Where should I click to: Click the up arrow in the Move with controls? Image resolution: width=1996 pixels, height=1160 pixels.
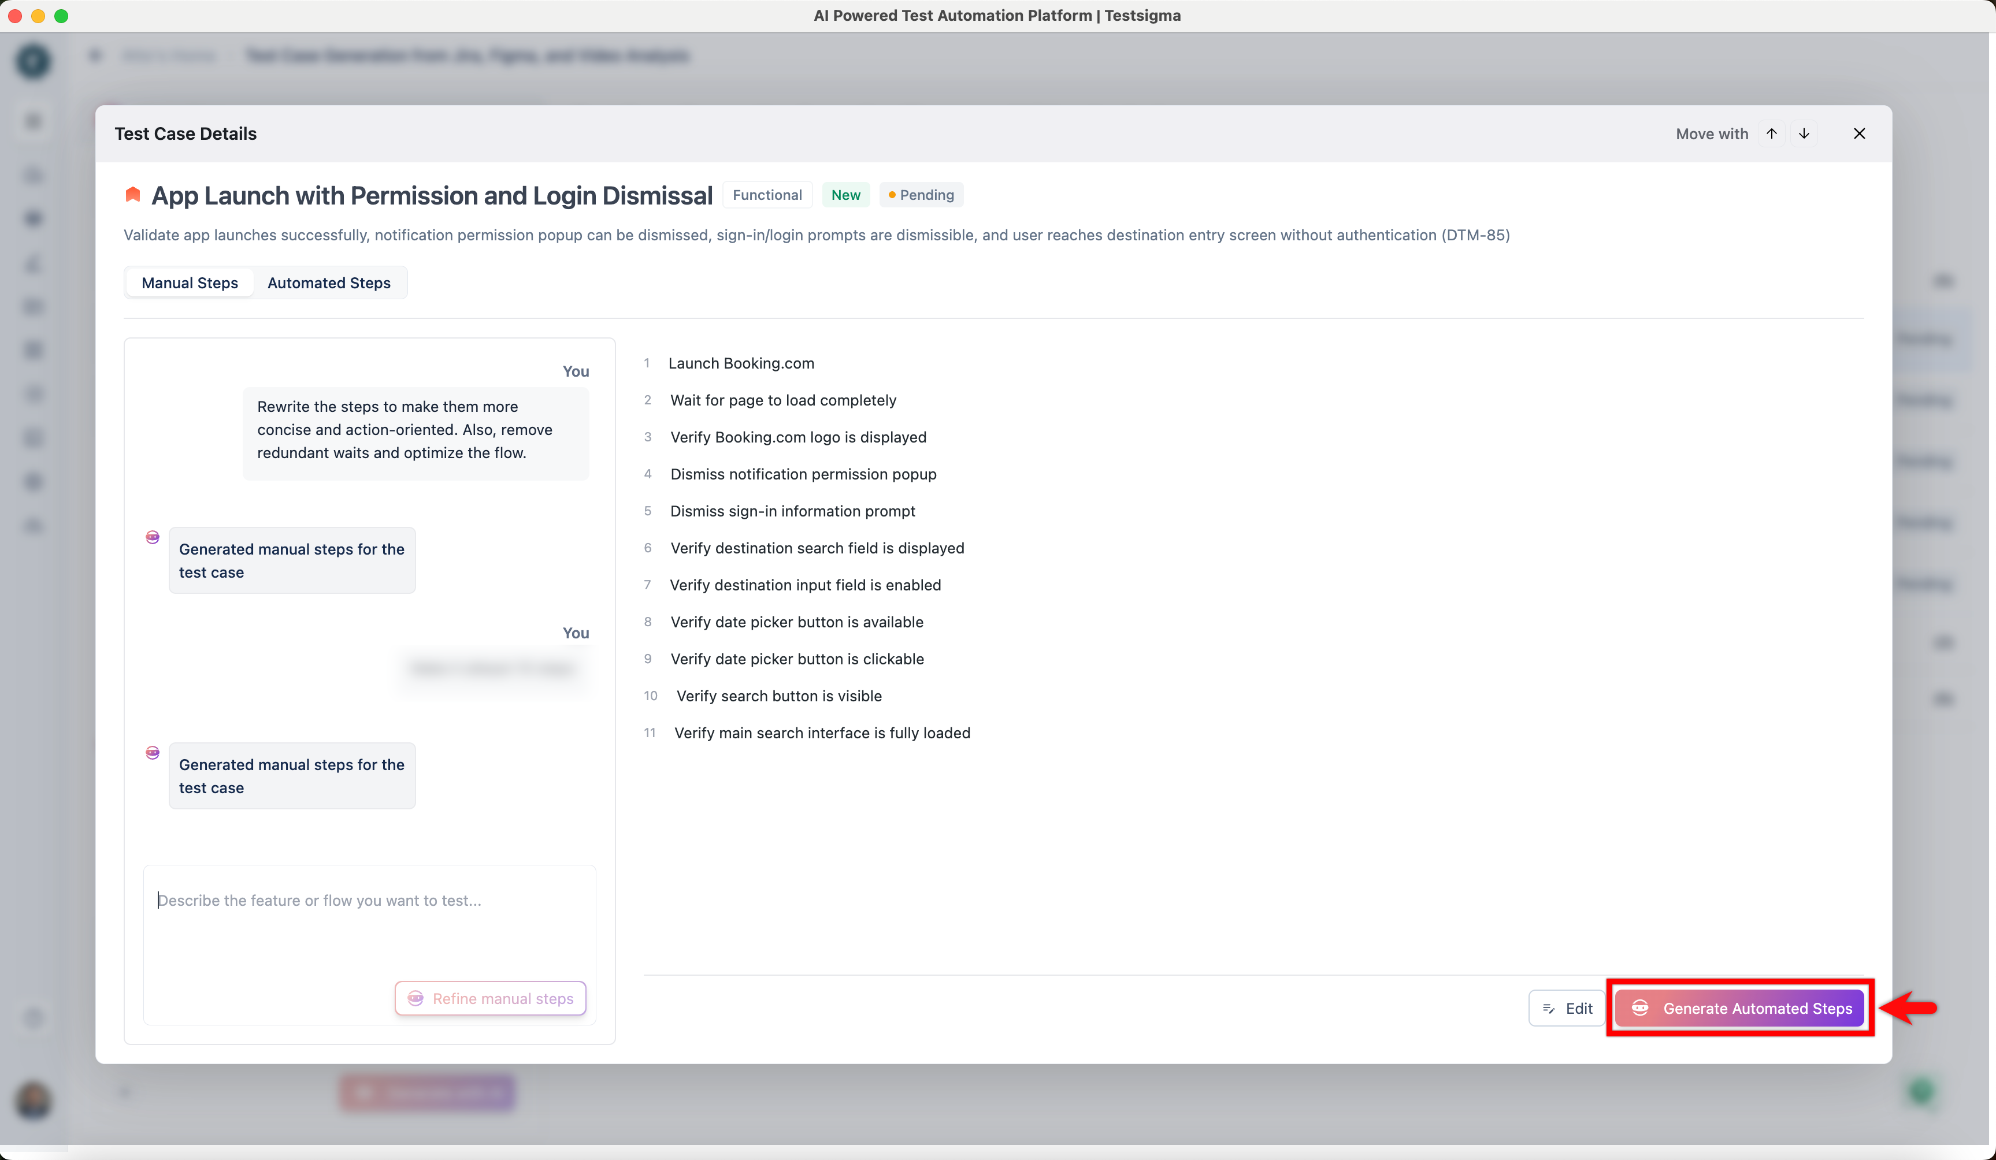[1772, 133]
